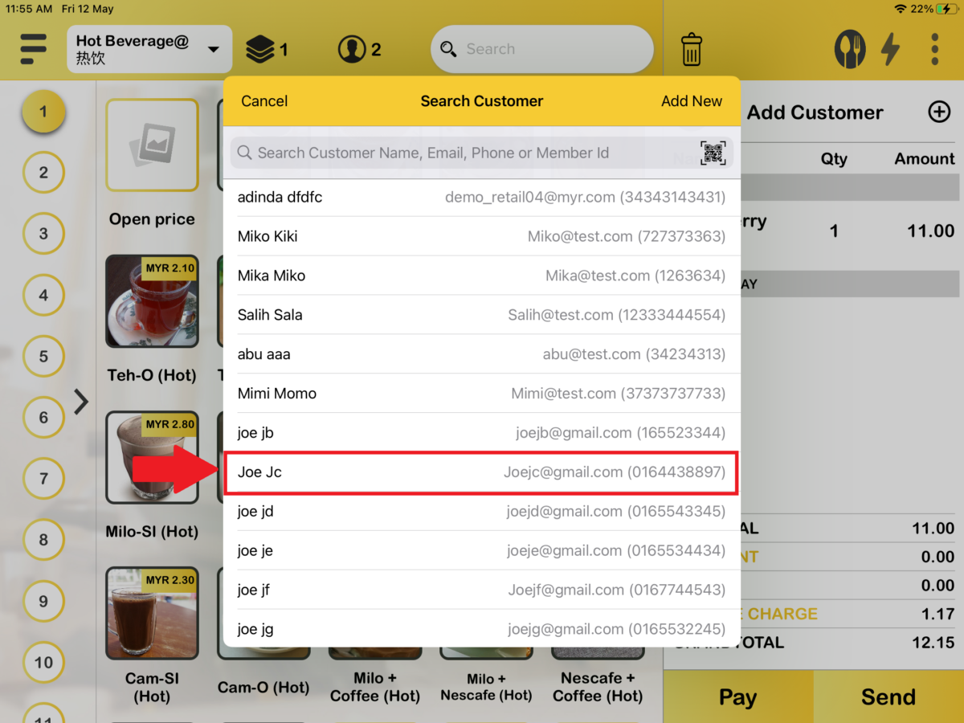The width and height of the screenshot is (964, 723).
Task: Open the hamburger navigation menu
Action: [33, 48]
